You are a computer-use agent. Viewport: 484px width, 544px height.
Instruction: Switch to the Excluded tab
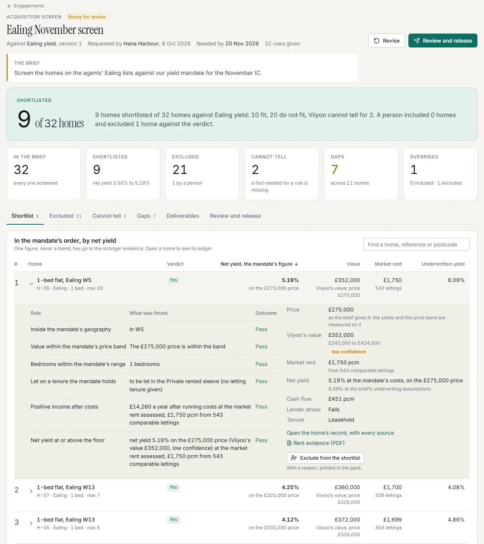pyautogui.click(x=65, y=216)
